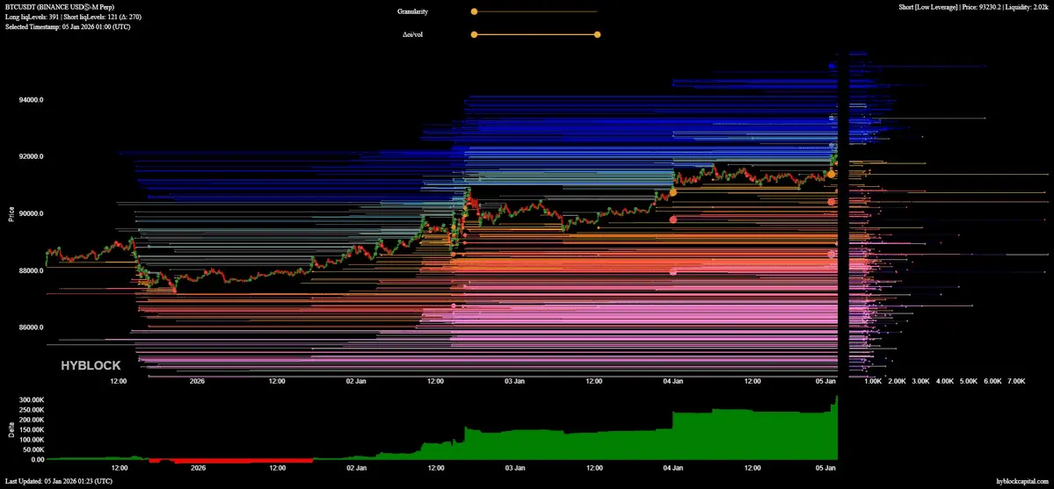Click the 1.00K liquidity axis label
1054x489 pixels.
pyautogui.click(x=873, y=381)
